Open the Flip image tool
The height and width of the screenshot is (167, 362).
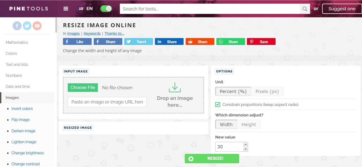(x=20, y=120)
